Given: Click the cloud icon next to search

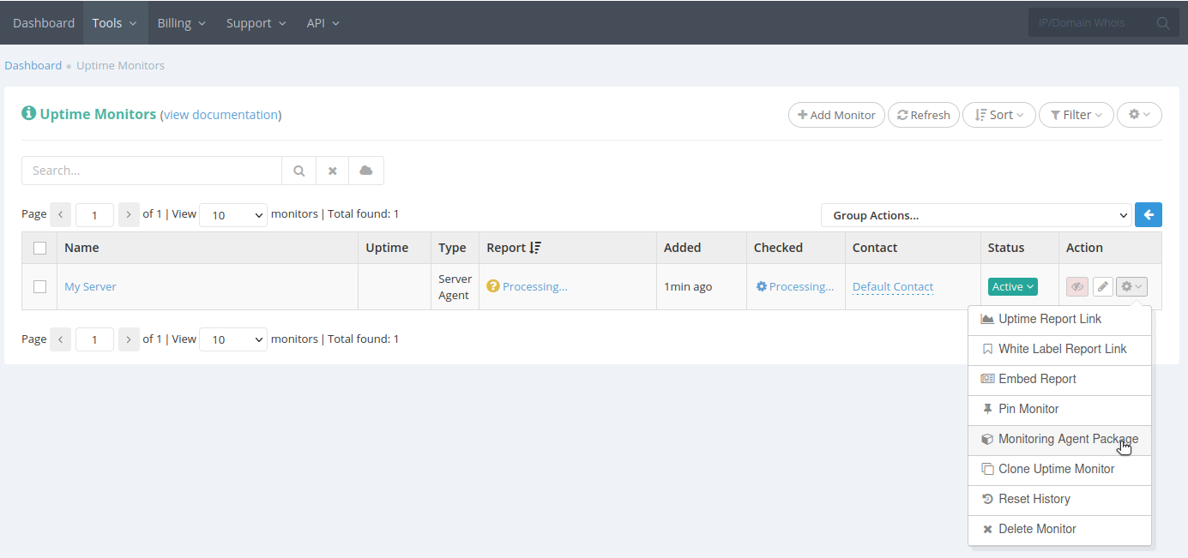Looking at the screenshot, I should click(366, 171).
